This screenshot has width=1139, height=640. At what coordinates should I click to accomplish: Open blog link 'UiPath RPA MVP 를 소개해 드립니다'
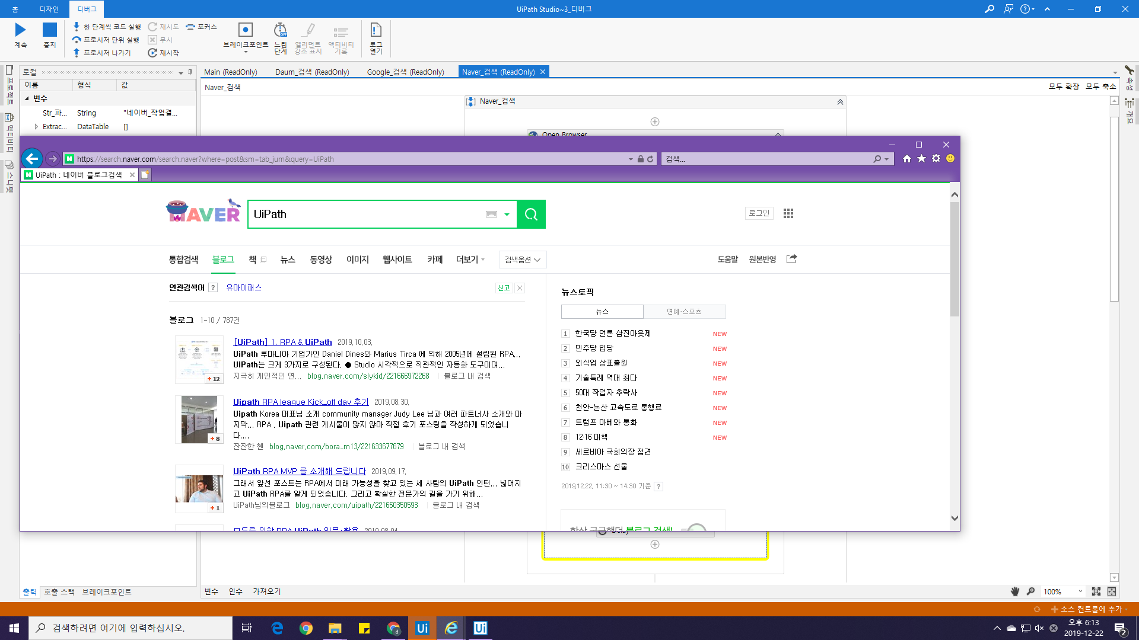coord(299,471)
